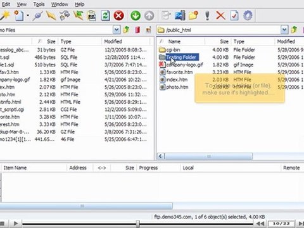The height and width of the screenshot is (228, 304).
Task: Open the /public_html path dropdown arrow
Action: (284, 30)
